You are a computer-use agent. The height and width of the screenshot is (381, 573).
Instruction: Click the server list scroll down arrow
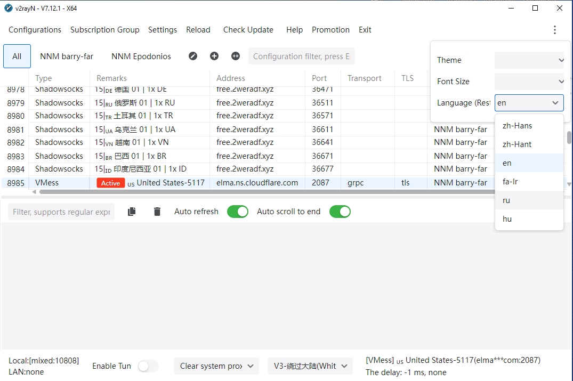(569, 184)
